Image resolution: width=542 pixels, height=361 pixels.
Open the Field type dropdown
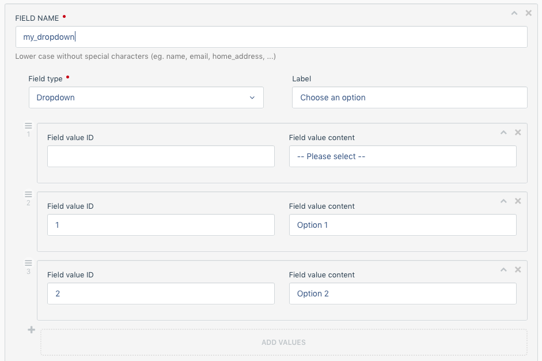click(x=146, y=97)
